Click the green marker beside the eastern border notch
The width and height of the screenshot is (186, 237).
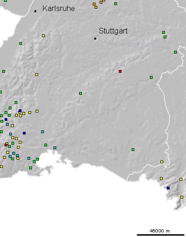click(175, 52)
